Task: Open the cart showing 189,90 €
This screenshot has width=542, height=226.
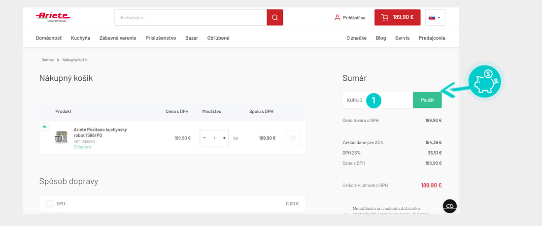Action: 397,17
